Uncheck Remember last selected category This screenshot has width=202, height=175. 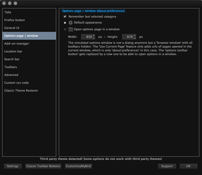click(65, 16)
